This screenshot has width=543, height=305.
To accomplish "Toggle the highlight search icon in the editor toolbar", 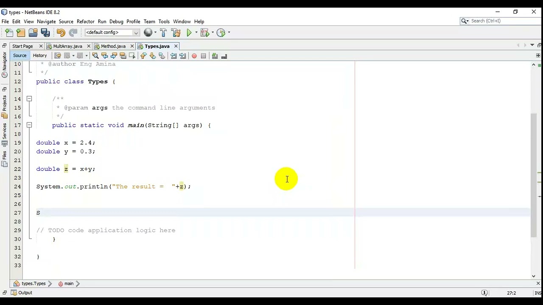I will tap(123, 56).
